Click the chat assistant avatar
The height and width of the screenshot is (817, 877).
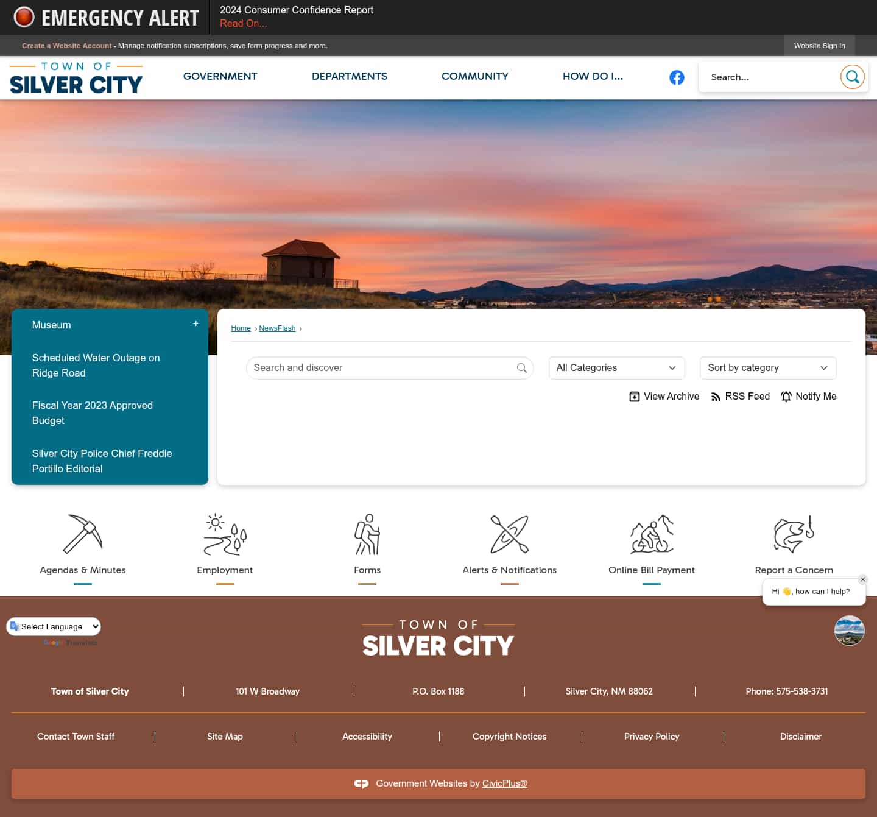pos(849,631)
